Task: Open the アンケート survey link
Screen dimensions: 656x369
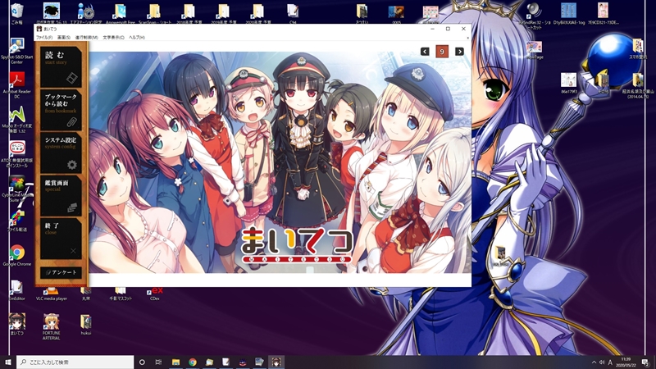Action: 61,272
